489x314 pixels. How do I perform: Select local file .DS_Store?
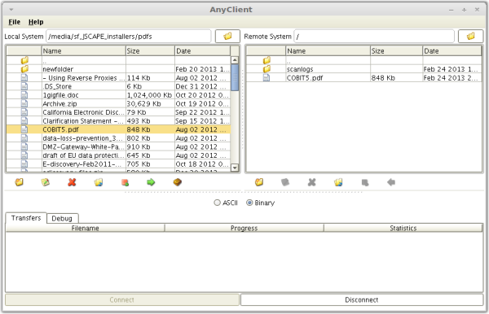(x=57, y=86)
